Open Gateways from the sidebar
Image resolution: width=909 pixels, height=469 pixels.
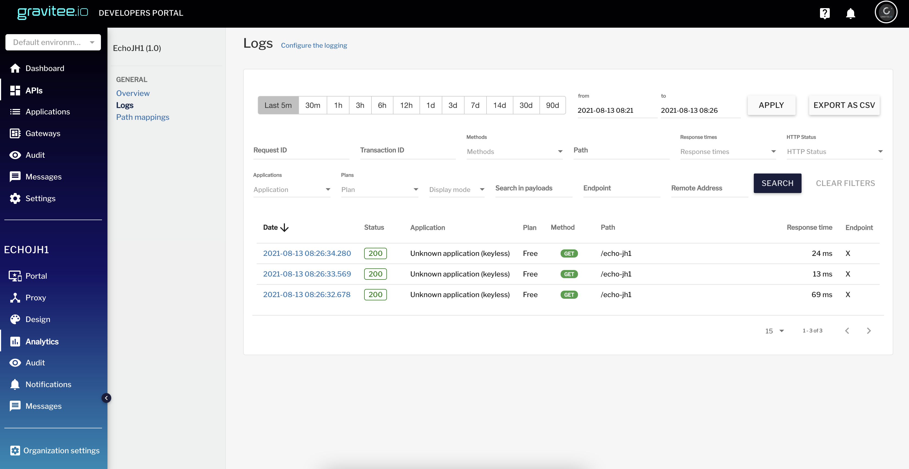43,133
